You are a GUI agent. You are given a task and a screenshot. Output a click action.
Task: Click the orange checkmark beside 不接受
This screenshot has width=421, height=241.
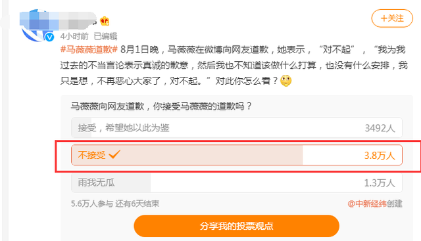(x=114, y=154)
